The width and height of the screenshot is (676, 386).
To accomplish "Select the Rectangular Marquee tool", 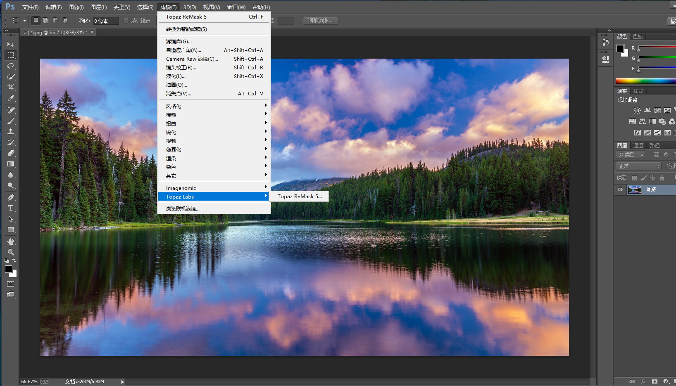I will (x=11, y=55).
